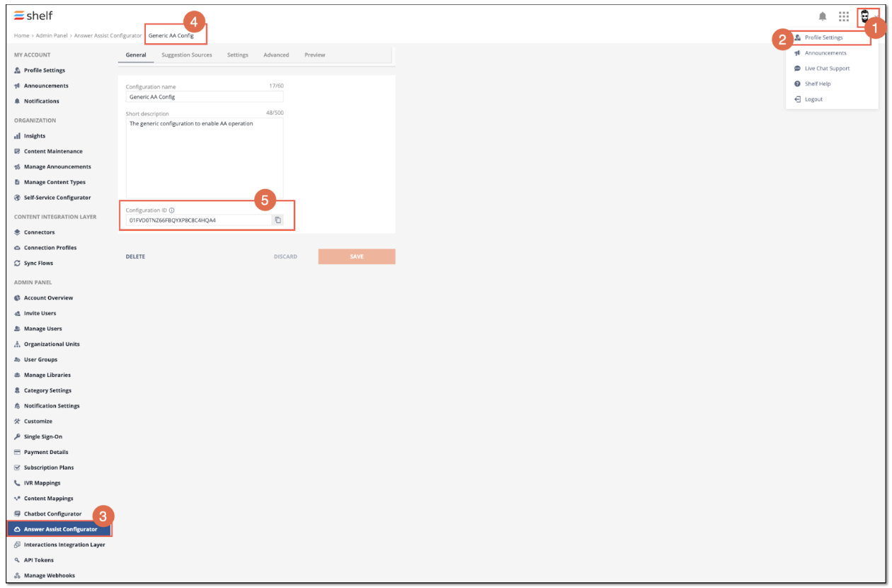Open Manage Libraries in the sidebar

tap(47, 375)
